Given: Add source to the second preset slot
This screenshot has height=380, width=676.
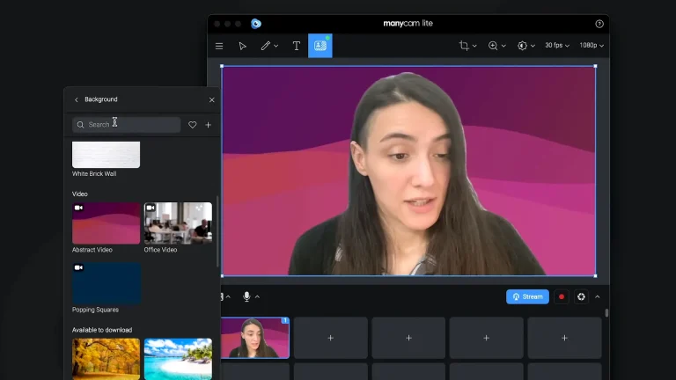Looking at the screenshot, I should click(331, 338).
